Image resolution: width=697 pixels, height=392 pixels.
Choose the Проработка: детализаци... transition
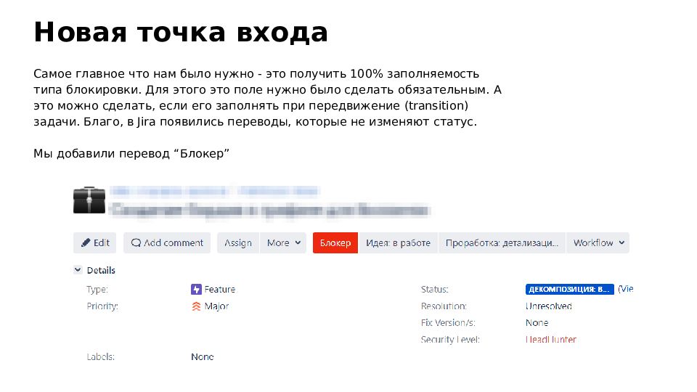point(502,243)
